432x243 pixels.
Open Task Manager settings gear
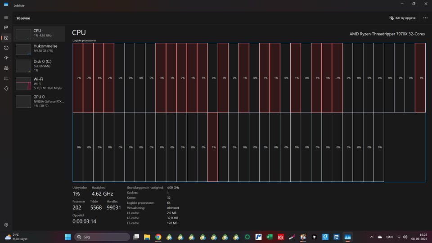coord(6,225)
